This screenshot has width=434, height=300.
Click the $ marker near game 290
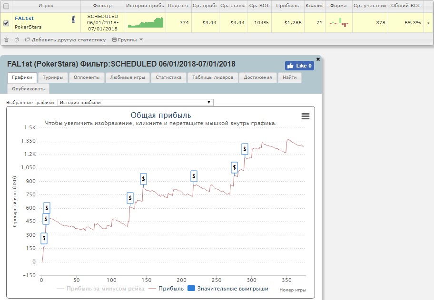(x=245, y=149)
